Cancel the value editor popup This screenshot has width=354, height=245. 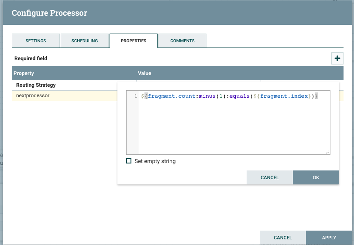(x=270, y=177)
